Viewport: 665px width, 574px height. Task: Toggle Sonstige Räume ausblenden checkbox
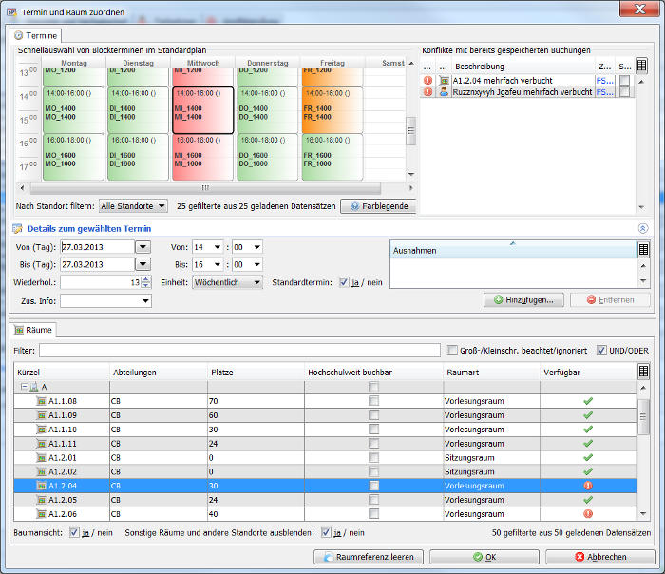click(x=326, y=532)
